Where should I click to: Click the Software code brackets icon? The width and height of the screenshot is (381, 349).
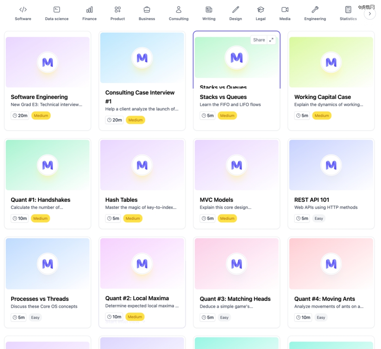tap(23, 10)
